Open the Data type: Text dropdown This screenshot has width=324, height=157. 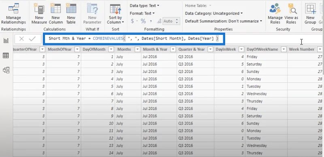(x=145, y=6)
